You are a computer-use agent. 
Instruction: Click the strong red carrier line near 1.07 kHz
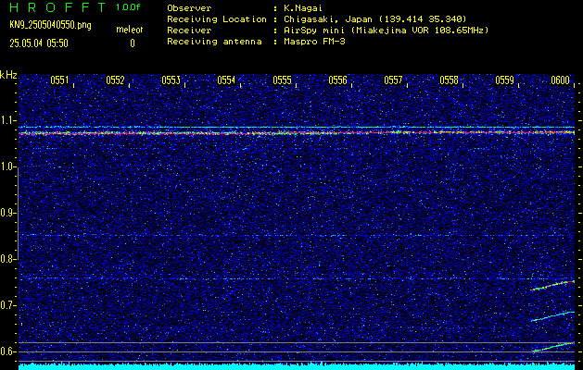click(297, 132)
